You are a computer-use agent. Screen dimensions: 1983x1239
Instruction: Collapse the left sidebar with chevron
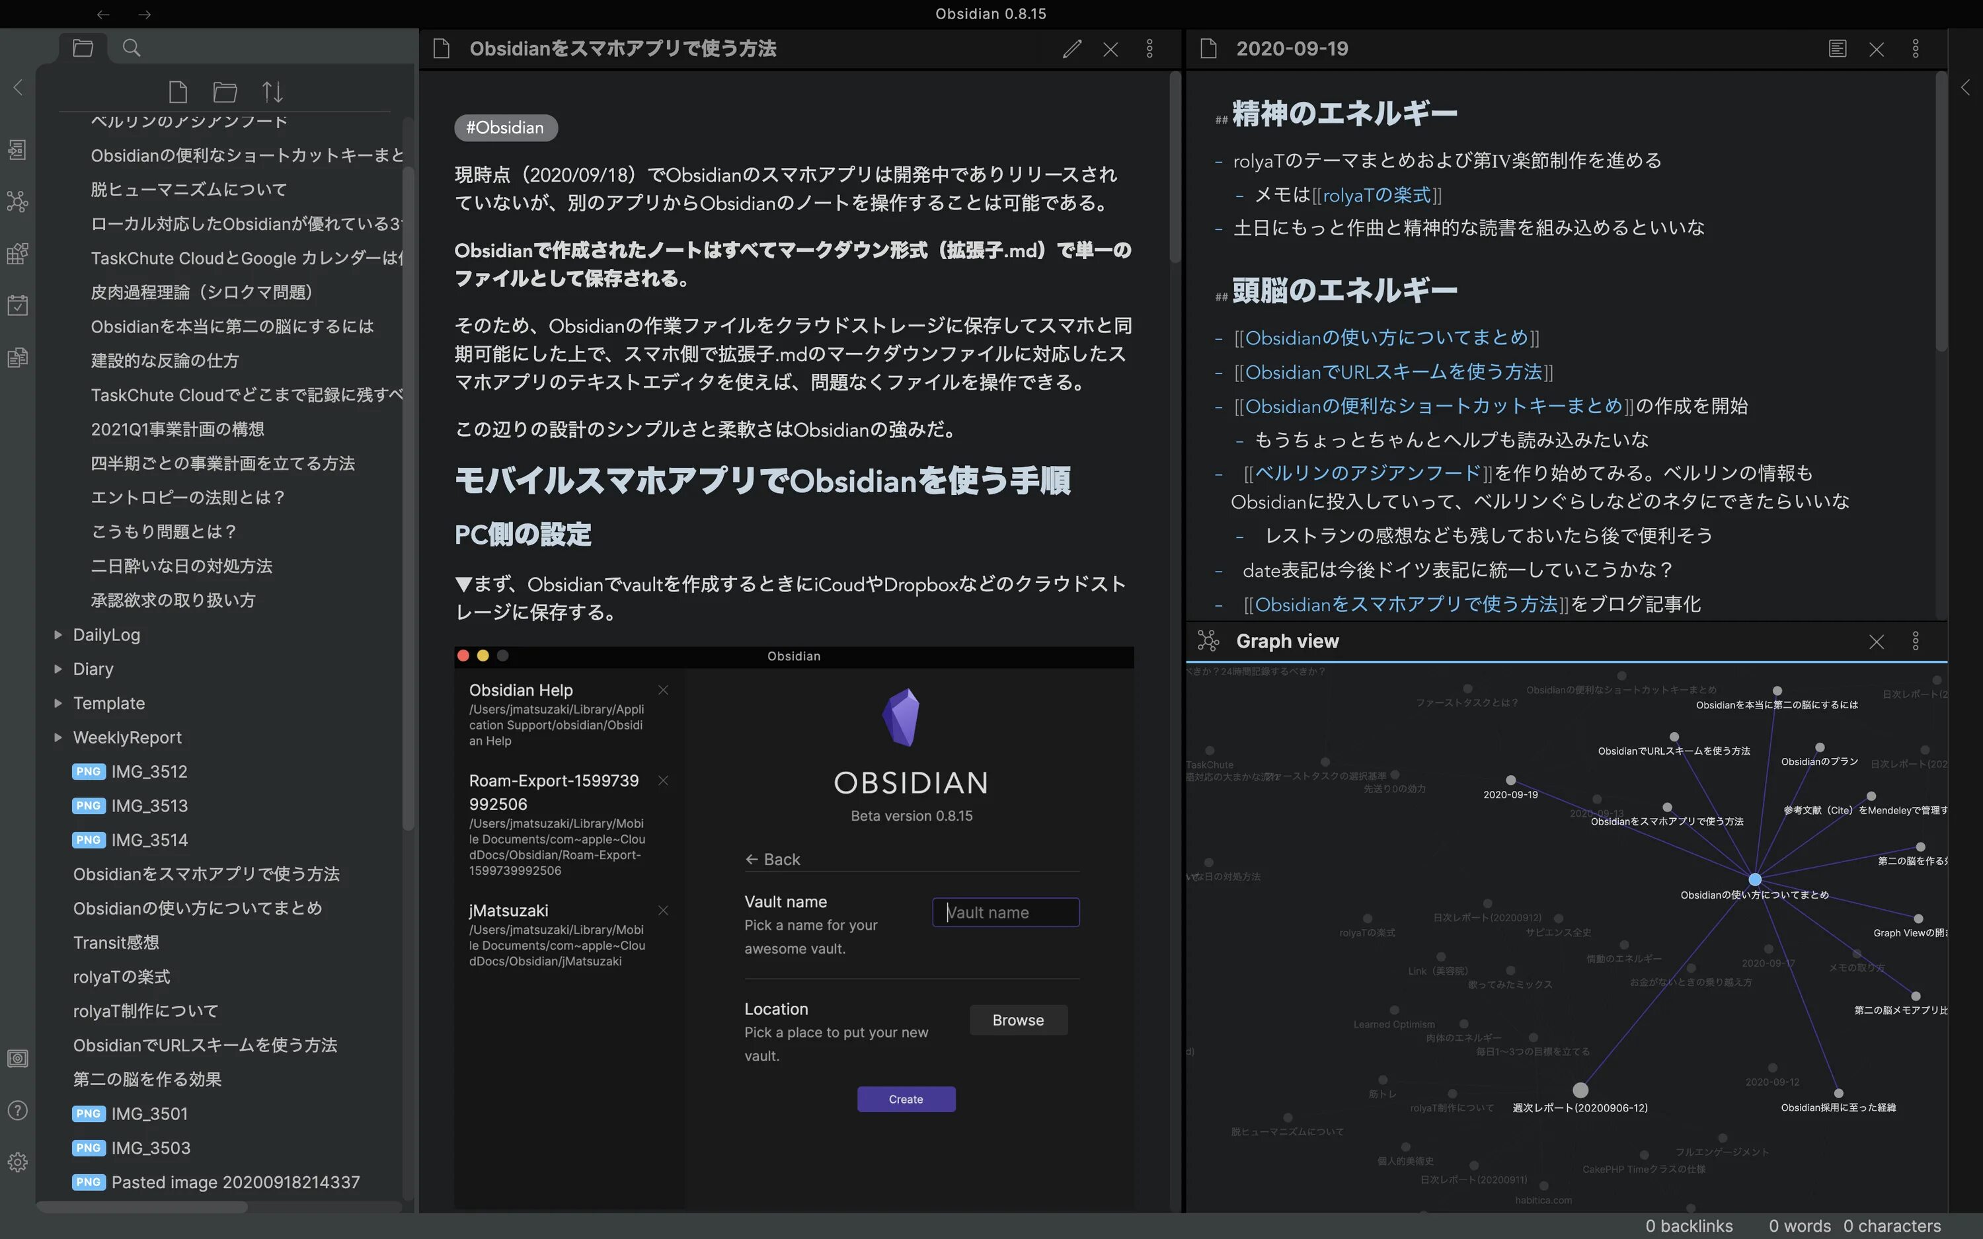(18, 88)
